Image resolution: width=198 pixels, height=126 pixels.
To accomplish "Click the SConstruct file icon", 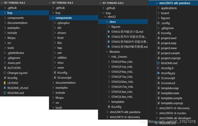I will click(159, 83).
